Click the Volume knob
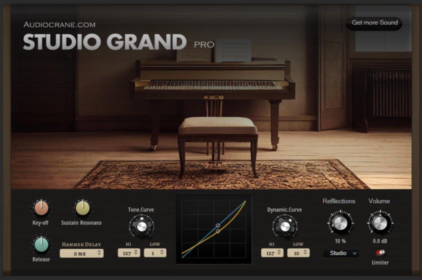 pos(380,223)
